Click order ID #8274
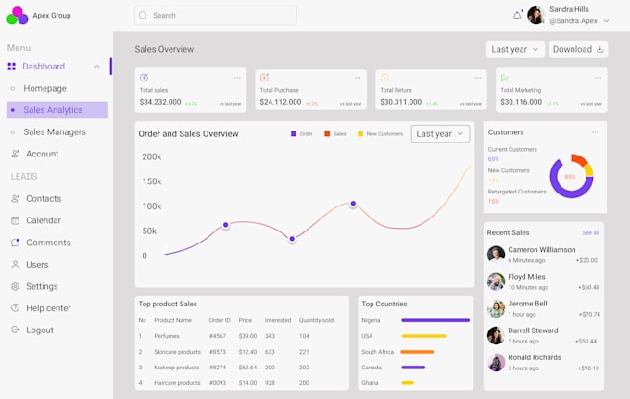 [x=218, y=368]
